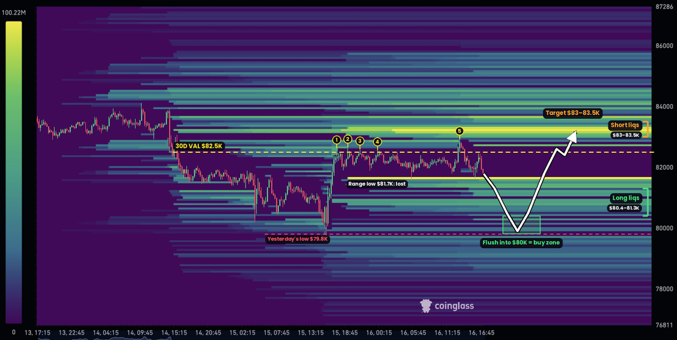Image resolution: width=677 pixels, height=340 pixels.
Task: Click the "16, 11:15" time axis label
Action: pos(447,333)
